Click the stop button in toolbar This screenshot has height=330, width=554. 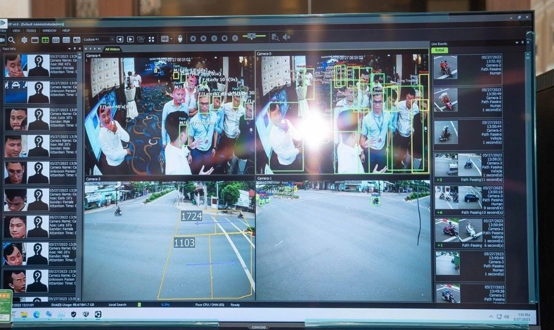pyautogui.click(x=224, y=38)
